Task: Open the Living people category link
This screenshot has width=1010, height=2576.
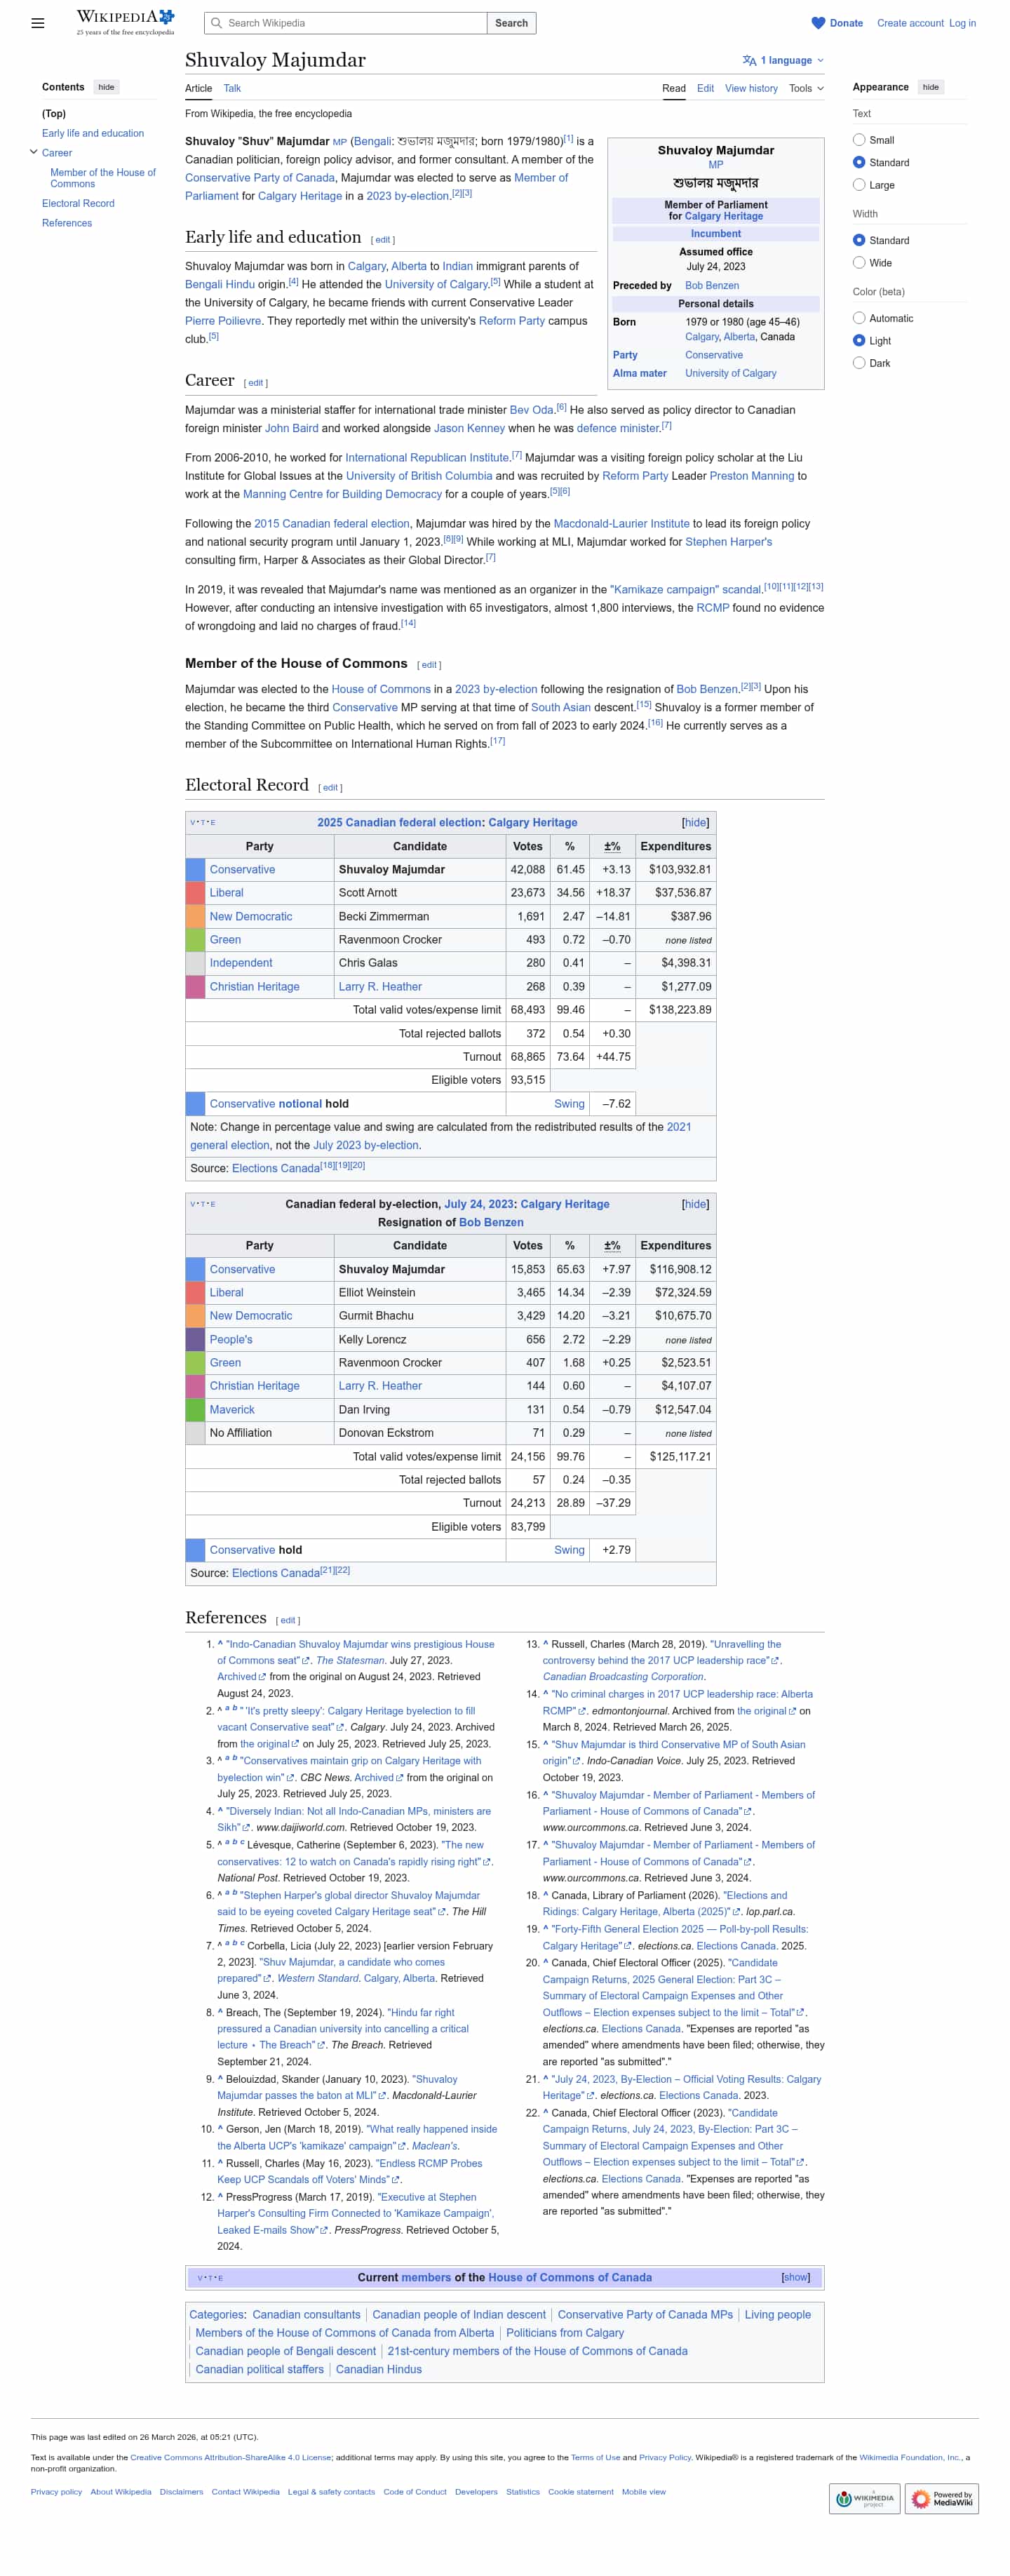Action: pyautogui.click(x=778, y=2315)
